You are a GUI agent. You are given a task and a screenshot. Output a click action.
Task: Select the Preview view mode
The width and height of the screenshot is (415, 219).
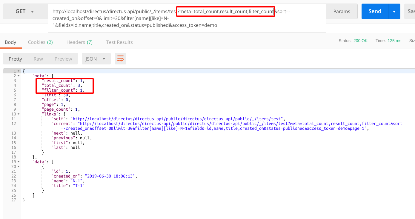pyautogui.click(x=63, y=59)
